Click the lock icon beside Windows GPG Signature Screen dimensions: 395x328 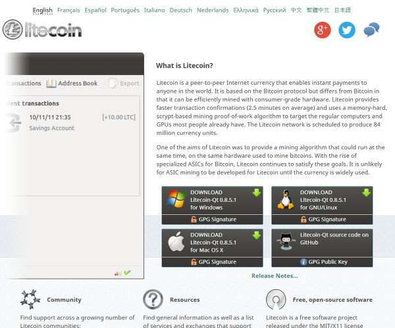(x=194, y=220)
